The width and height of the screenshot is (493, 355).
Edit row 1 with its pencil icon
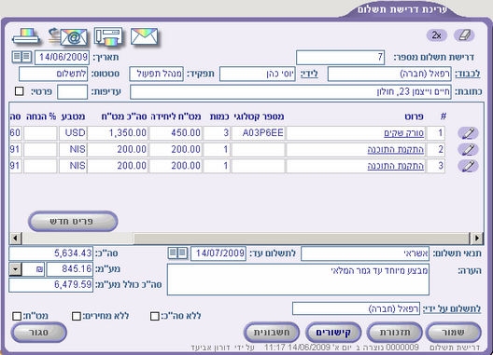(x=468, y=133)
